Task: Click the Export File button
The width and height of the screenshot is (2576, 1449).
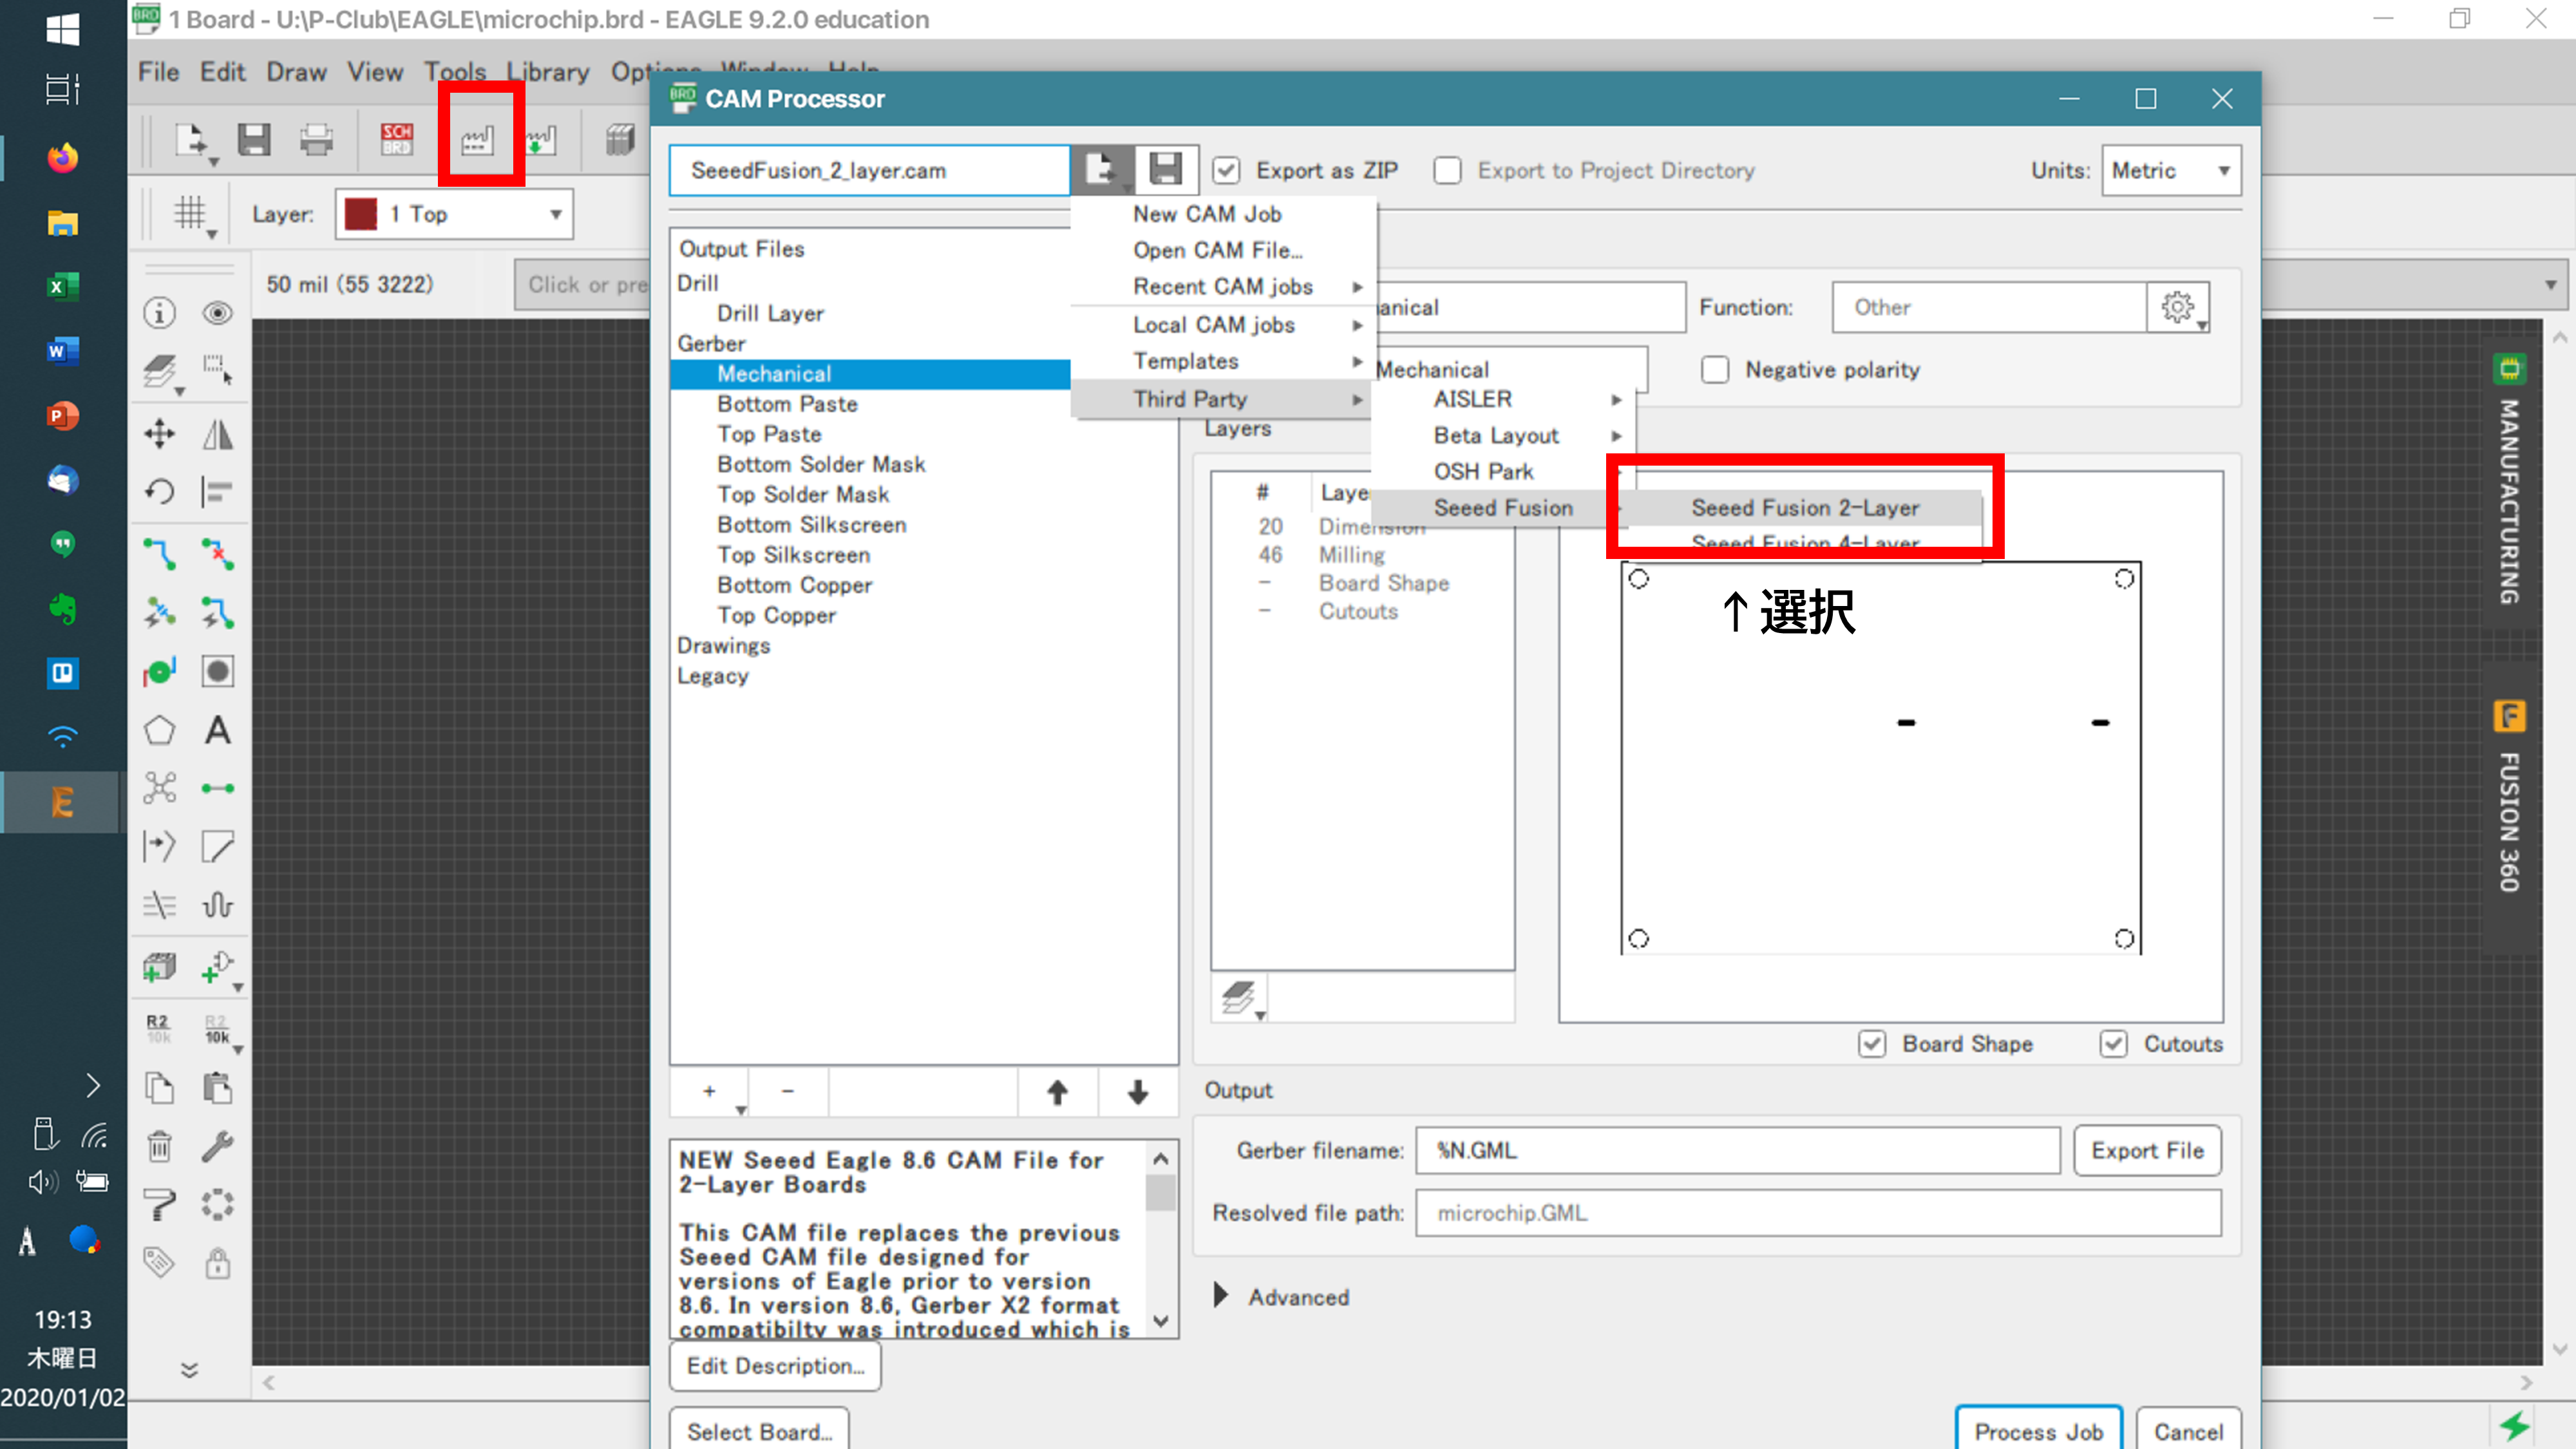Action: pos(2146,1151)
